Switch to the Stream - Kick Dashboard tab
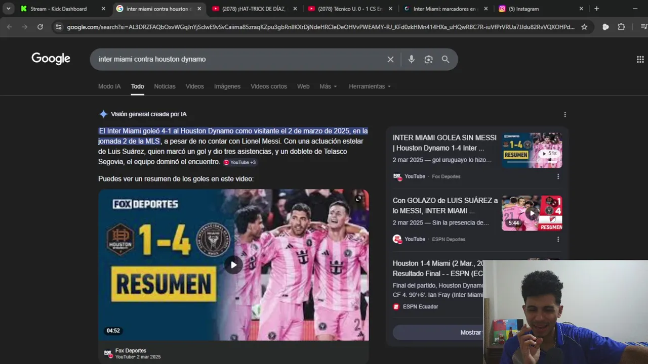Viewport: 648px width, 364px height. 58,9
